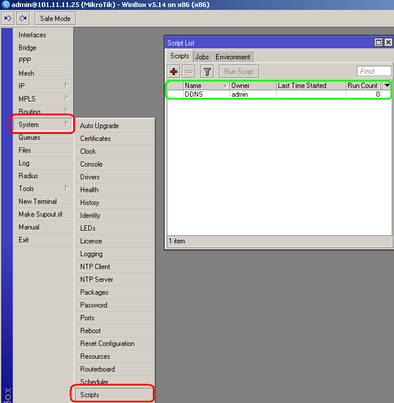Click the Find search field
Image resolution: width=394 pixels, height=403 pixels.
pos(374,72)
